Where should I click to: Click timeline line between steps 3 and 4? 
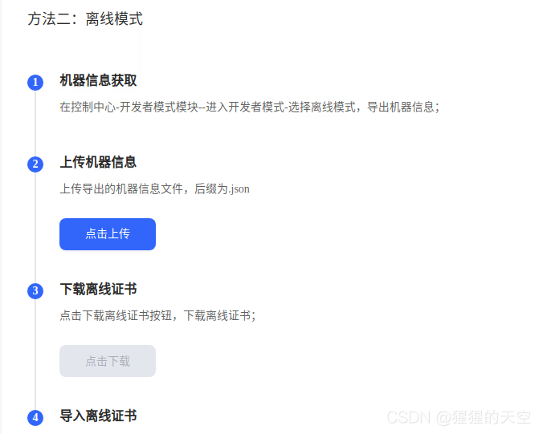[35, 354]
